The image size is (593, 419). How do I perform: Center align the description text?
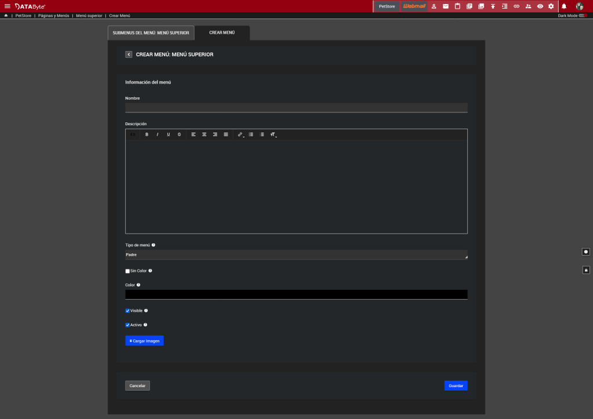(x=204, y=134)
